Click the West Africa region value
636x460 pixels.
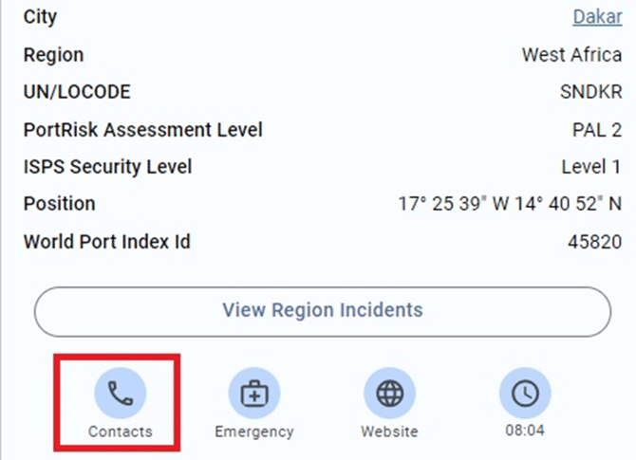click(x=571, y=55)
